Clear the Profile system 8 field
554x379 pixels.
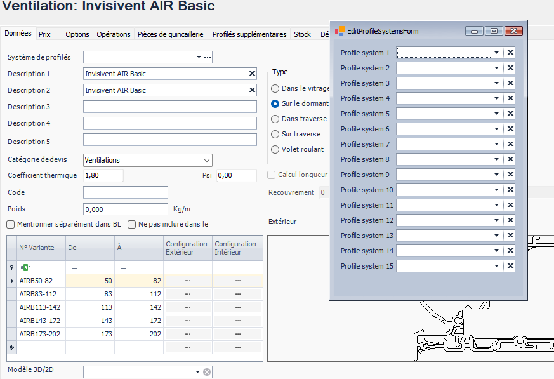(510, 159)
